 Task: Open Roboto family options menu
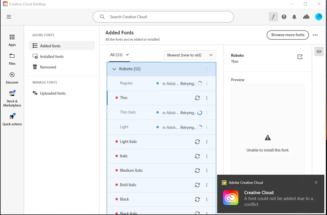[x=207, y=69]
